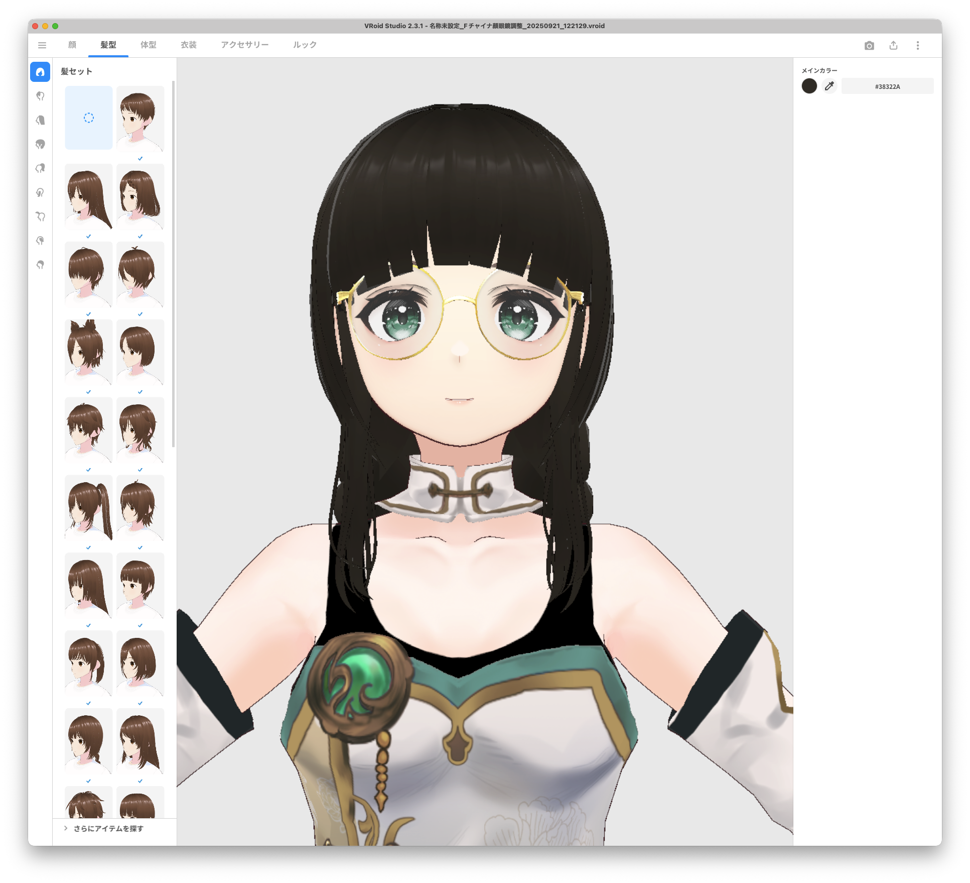Open the front hair (bangs) category icon
The image size is (970, 883).
click(x=40, y=96)
